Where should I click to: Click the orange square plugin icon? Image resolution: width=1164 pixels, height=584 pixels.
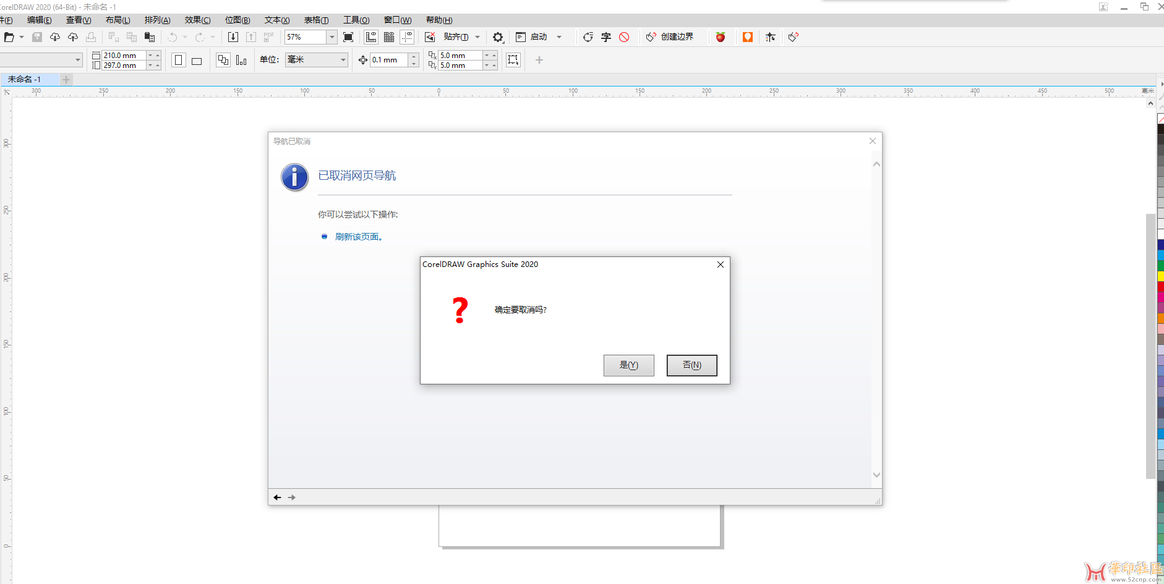748,37
